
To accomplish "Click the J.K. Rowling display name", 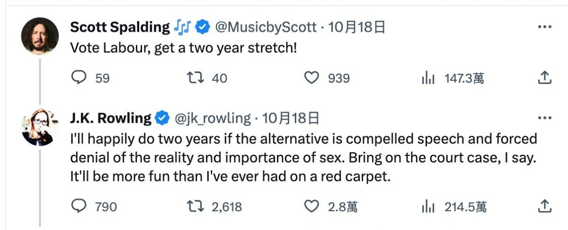I will 110,118.
